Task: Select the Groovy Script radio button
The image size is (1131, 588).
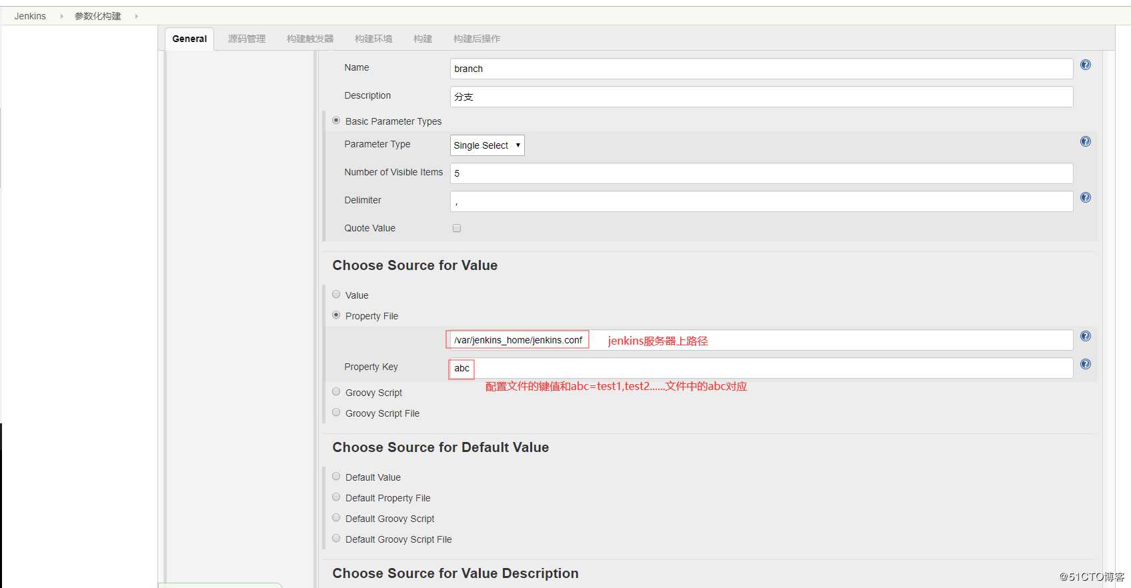Action: coord(336,392)
